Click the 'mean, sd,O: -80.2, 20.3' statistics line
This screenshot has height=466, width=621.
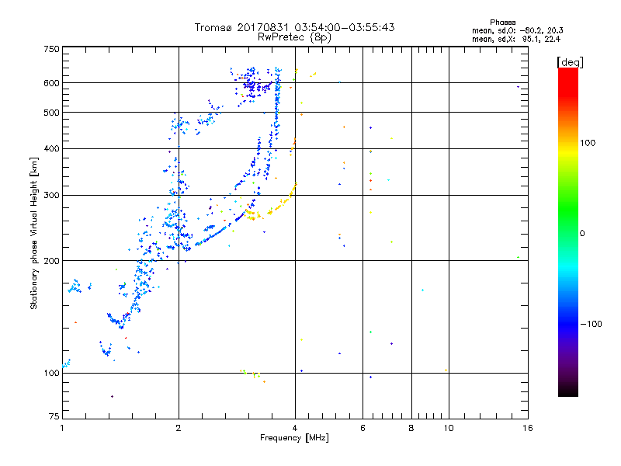click(517, 30)
